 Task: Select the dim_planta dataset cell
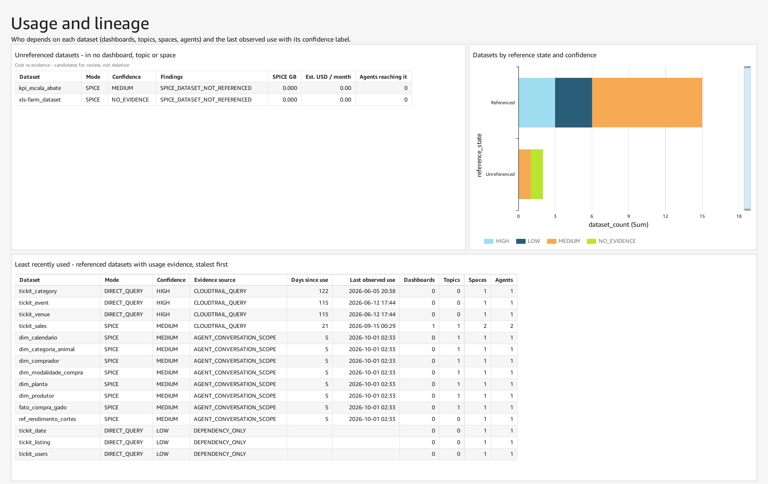[x=58, y=384]
